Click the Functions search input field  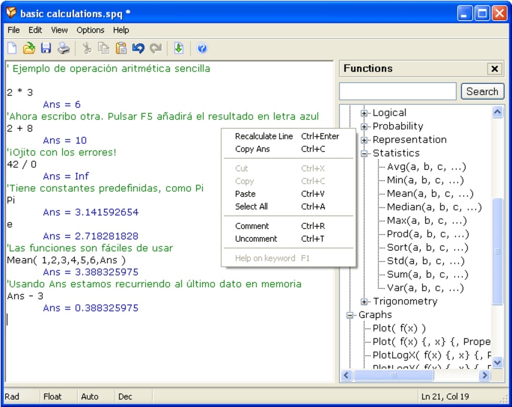pyautogui.click(x=398, y=91)
